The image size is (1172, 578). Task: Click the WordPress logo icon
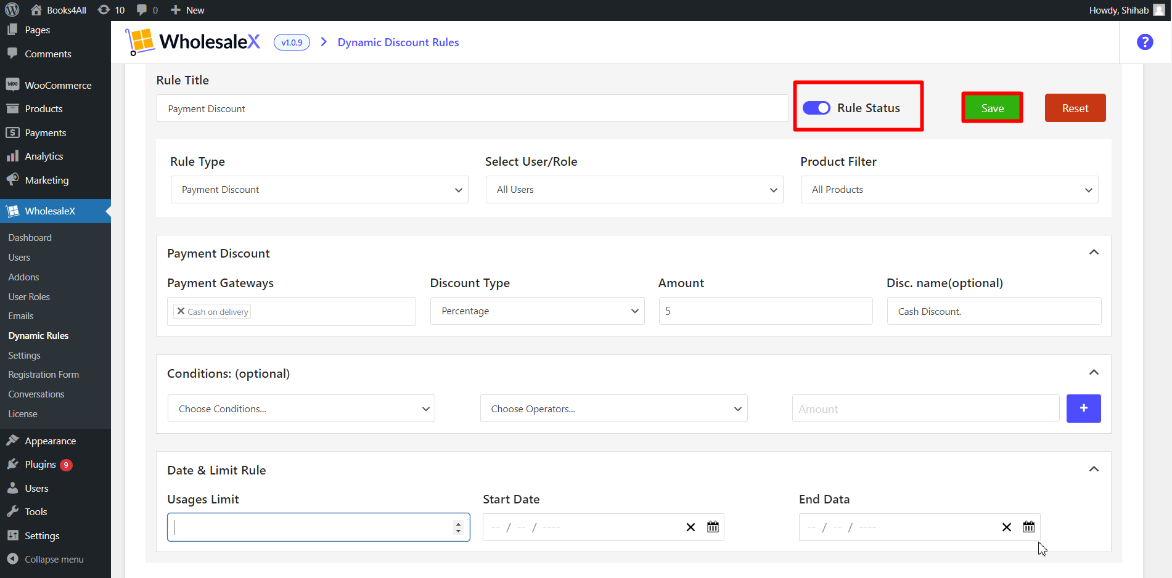(x=12, y=10)
